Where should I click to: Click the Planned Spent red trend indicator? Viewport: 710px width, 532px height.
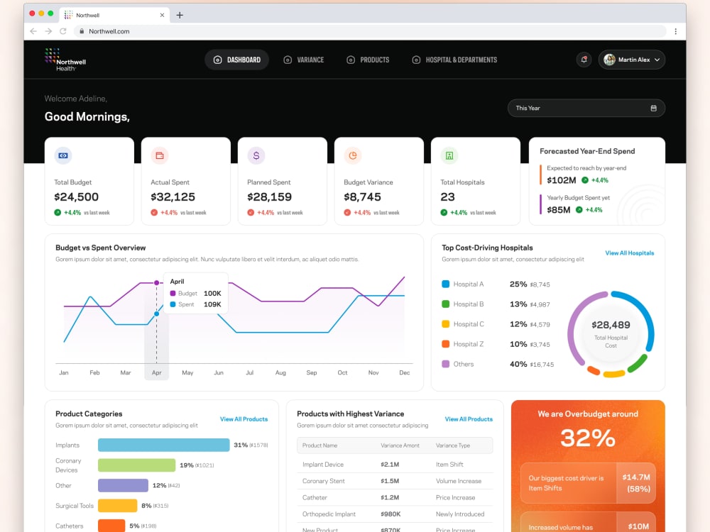click(251, 213)
